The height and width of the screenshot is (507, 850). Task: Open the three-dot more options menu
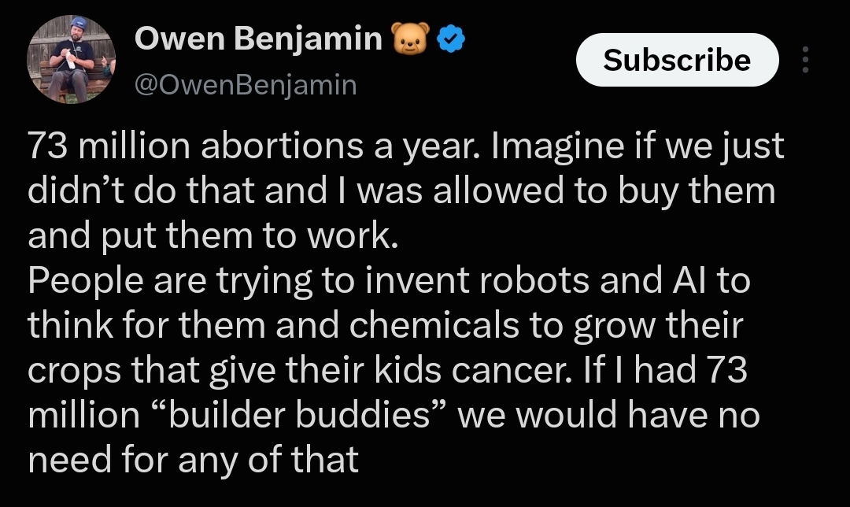(806, 60)
